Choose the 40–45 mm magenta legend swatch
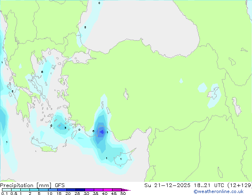The width and height of the screenshot is (252, 195). point(108,190)
